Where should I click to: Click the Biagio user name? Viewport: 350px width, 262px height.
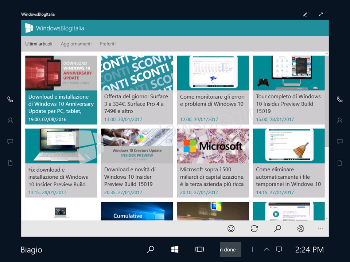31,250
